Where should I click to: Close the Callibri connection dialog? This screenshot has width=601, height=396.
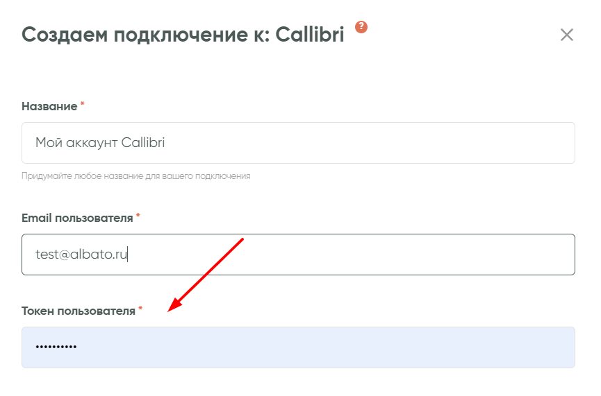[567, 35]
